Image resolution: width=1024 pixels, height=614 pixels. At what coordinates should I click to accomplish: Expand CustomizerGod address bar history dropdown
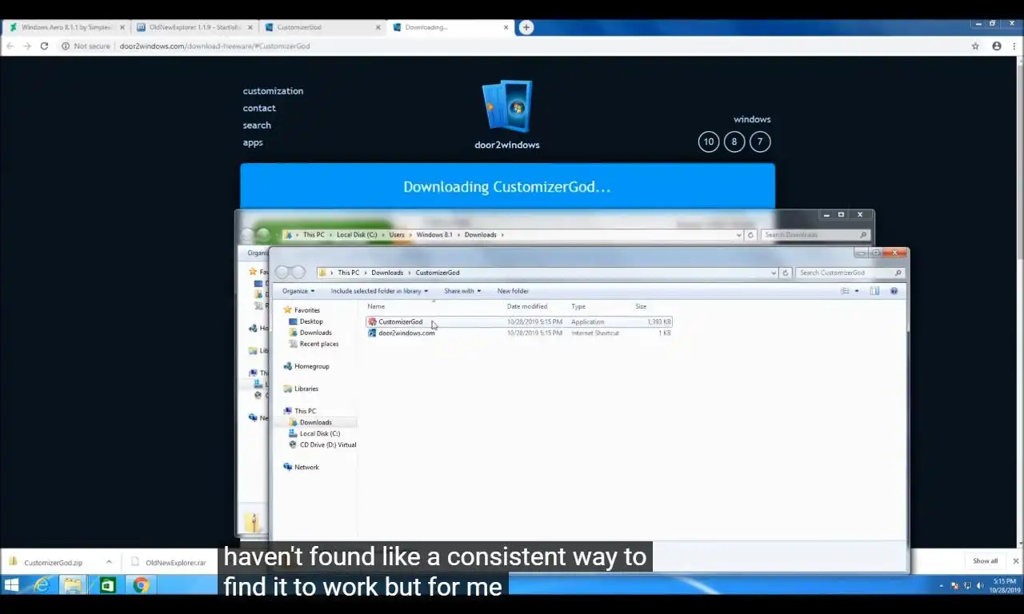[x=774, y=273]
